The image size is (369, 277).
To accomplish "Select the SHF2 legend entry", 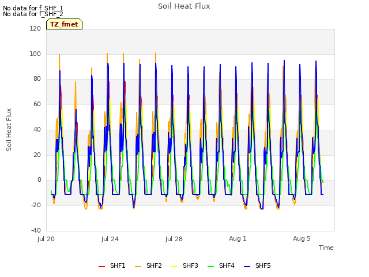I will 148,266.
